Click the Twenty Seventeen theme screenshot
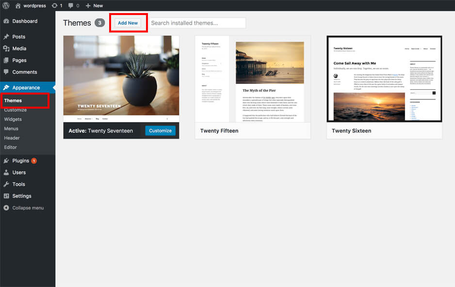This screenshot has height=287, width=455. click(x=121, y=79)
